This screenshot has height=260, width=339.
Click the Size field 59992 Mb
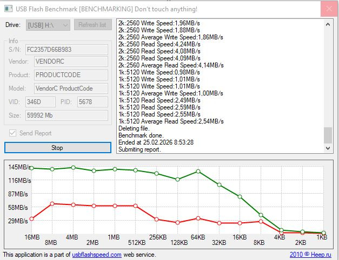click(x=67, y=115)
